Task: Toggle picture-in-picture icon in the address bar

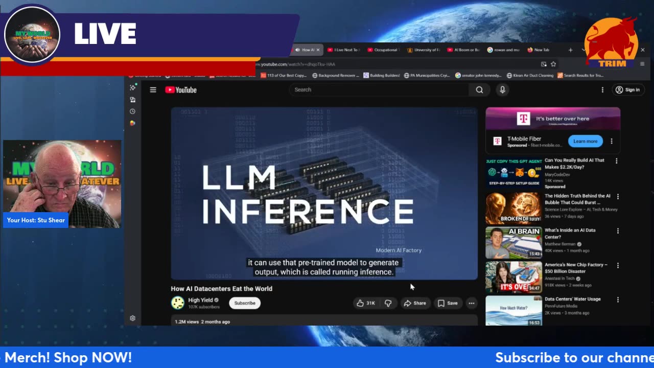Action: [x=544, y=64]
